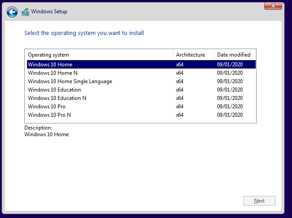
Task: Select Windows 10 Home N edition
Action: pyautogui.click(x=141, y=73)
